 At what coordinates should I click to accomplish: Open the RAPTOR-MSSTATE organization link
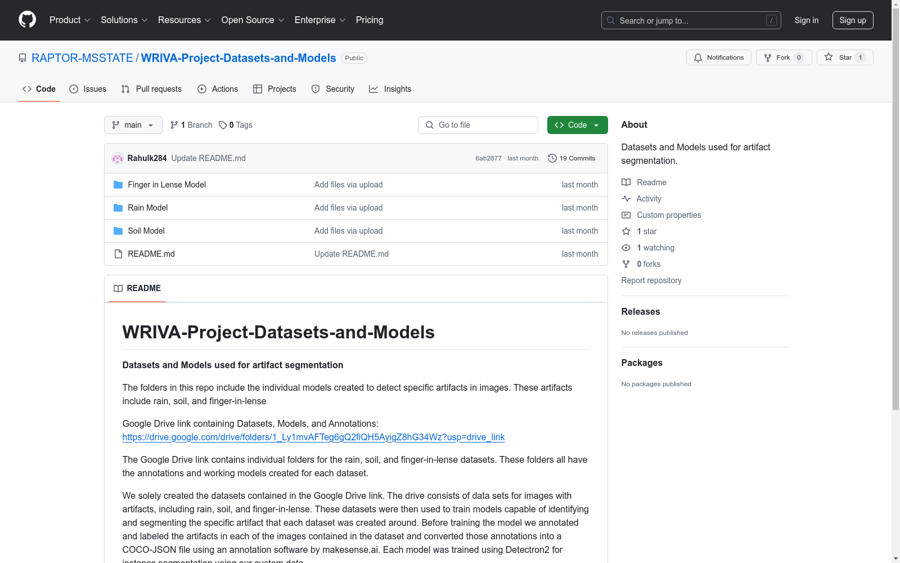tap(82, 58)
